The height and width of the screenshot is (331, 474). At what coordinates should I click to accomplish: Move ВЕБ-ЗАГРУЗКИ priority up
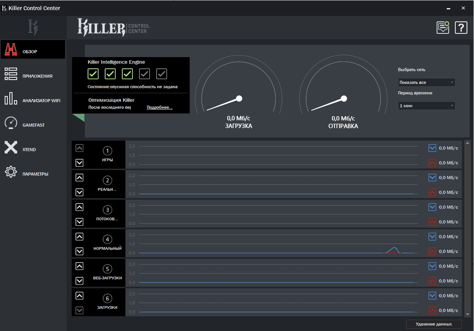(79, 266)
